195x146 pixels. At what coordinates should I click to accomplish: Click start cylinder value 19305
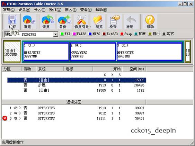(101, 90)
